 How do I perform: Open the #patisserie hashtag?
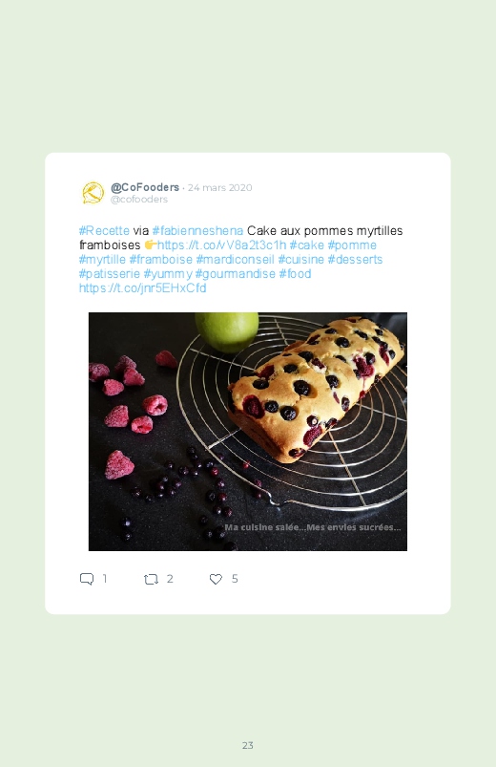point(110,273)
